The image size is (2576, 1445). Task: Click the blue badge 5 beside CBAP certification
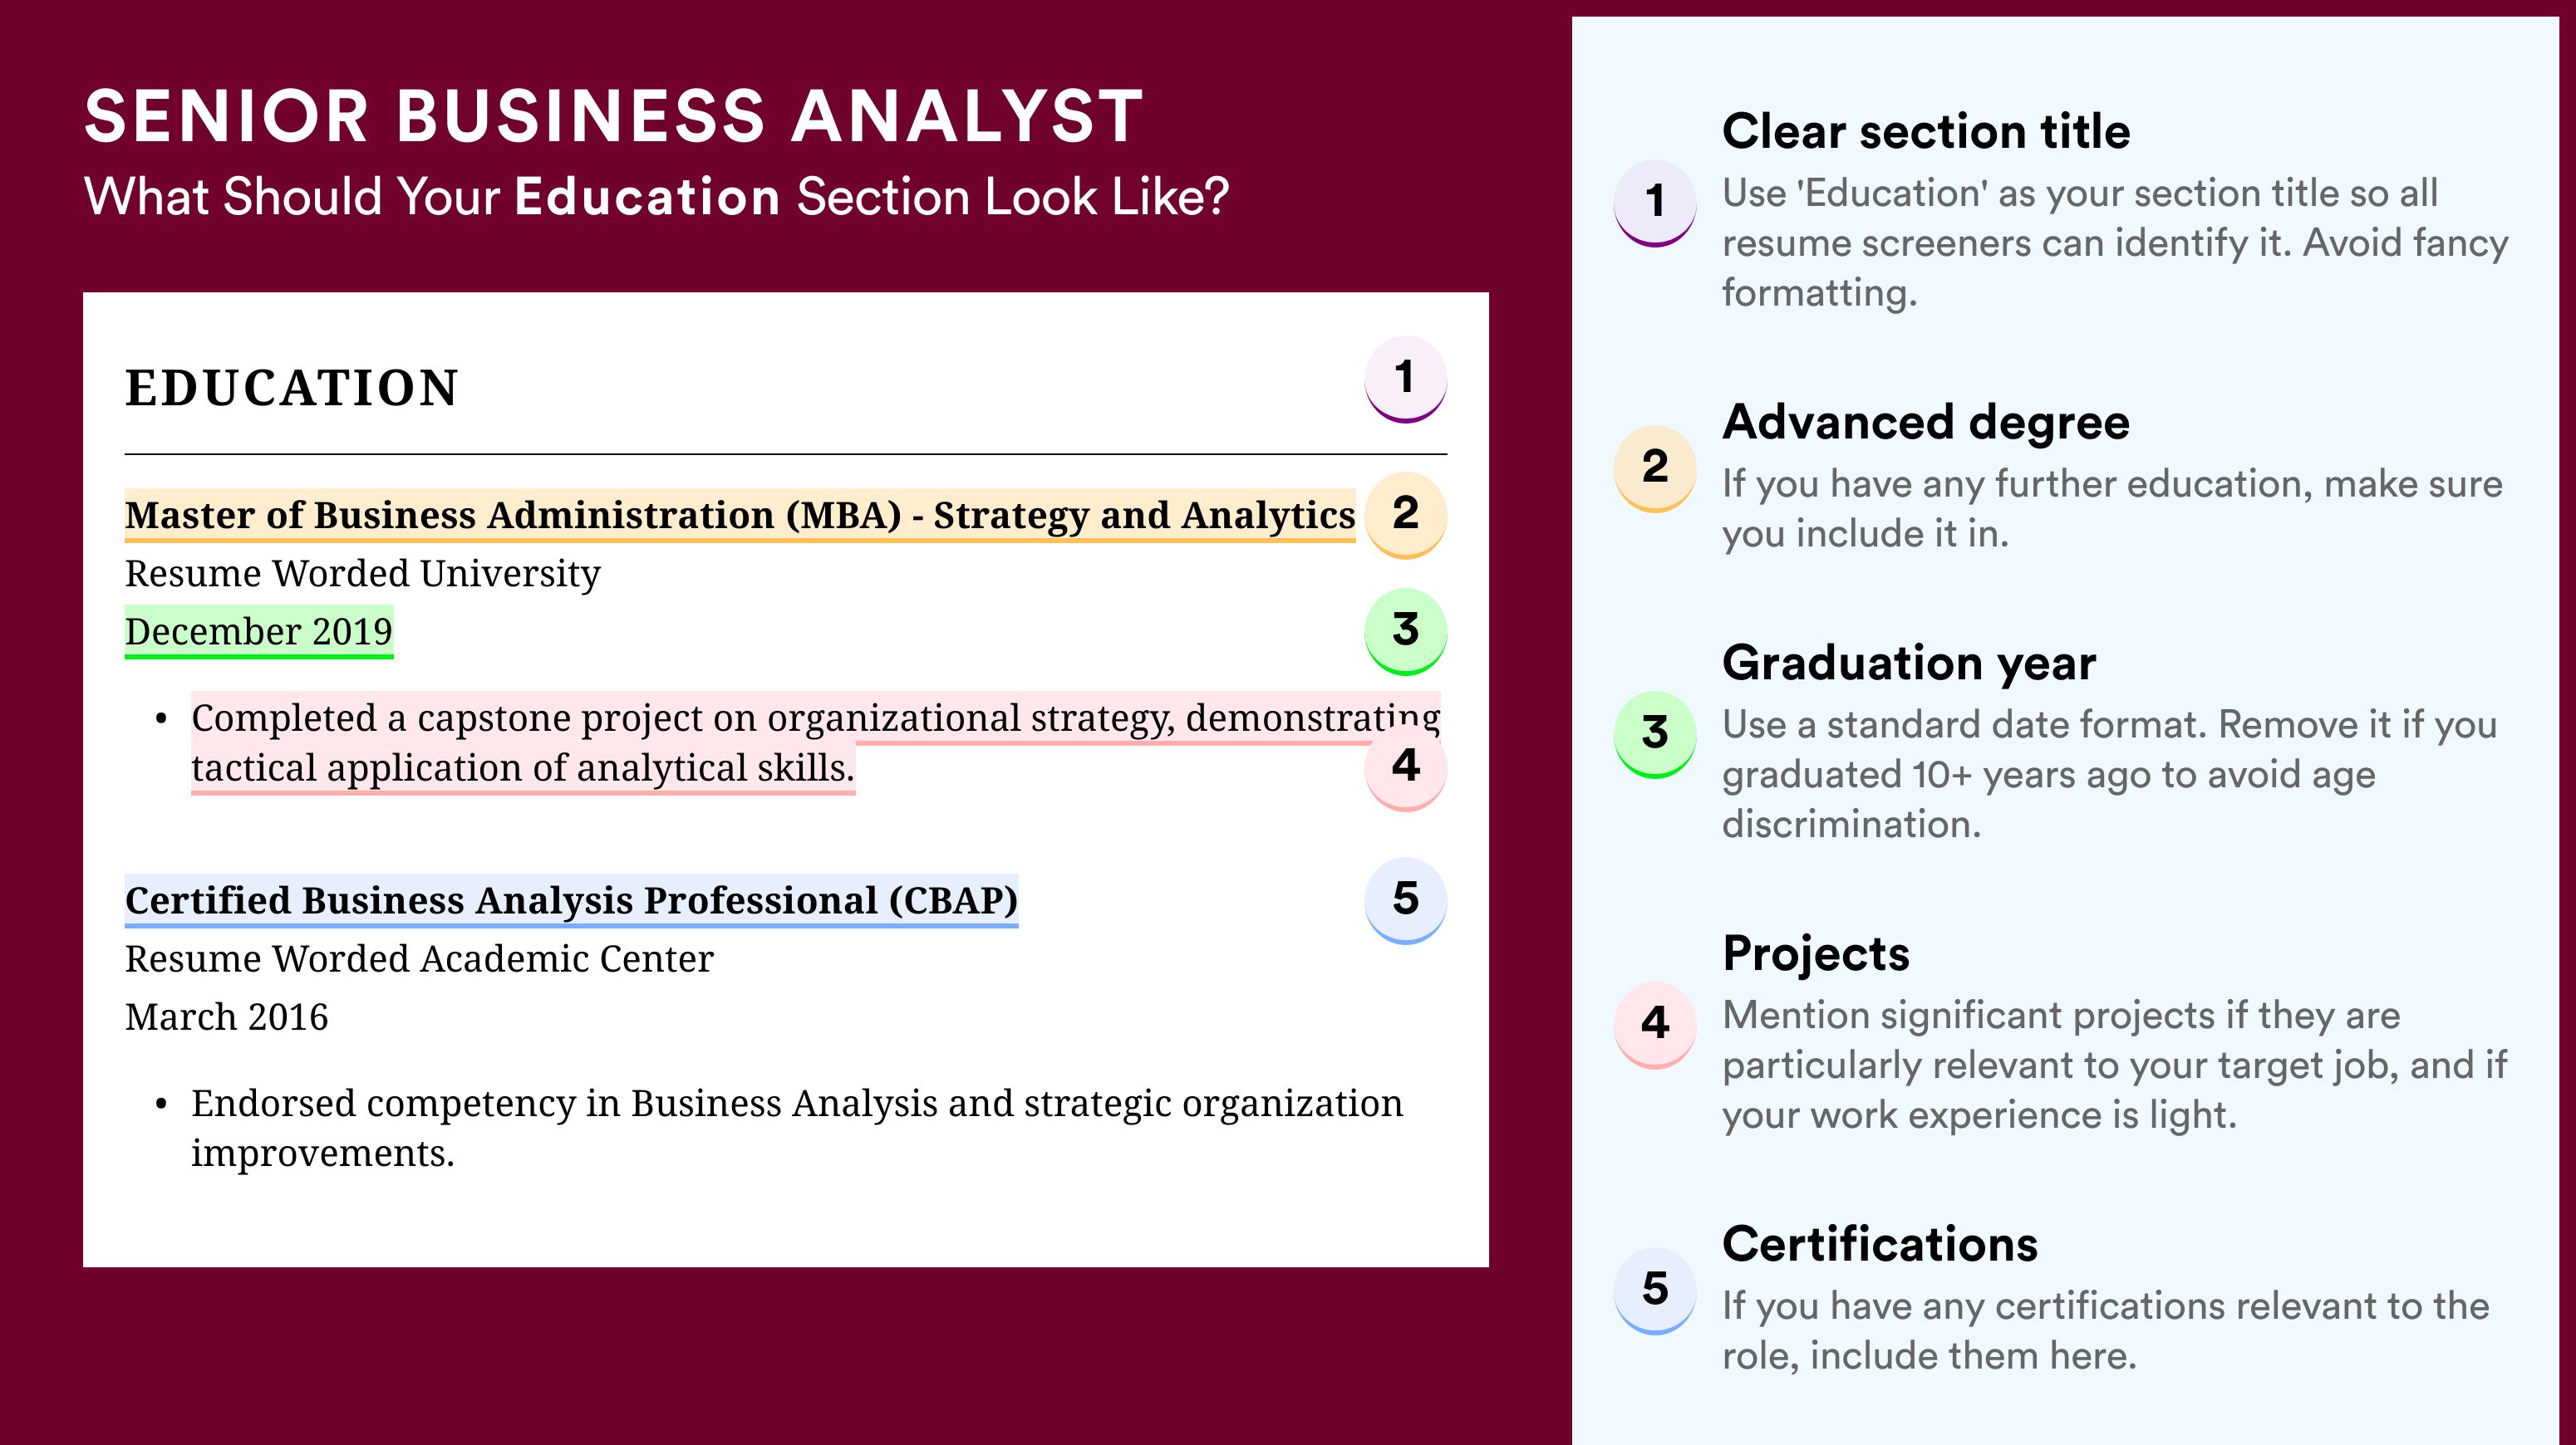click(1405, 899)
